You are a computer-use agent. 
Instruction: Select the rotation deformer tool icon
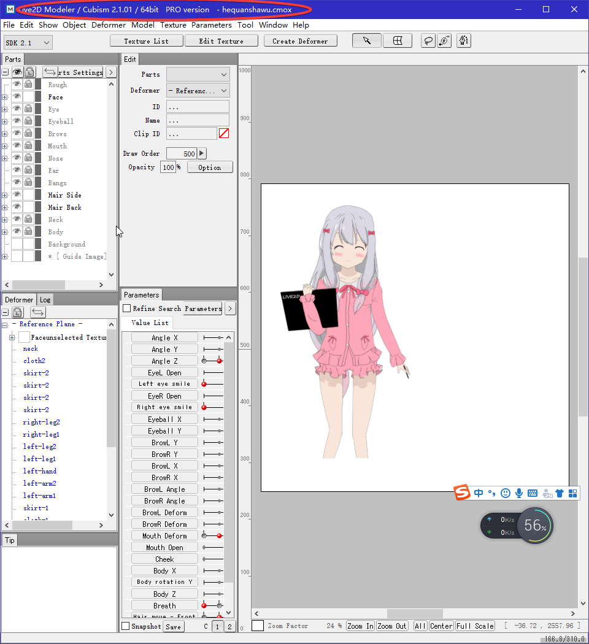coord(444,40)
